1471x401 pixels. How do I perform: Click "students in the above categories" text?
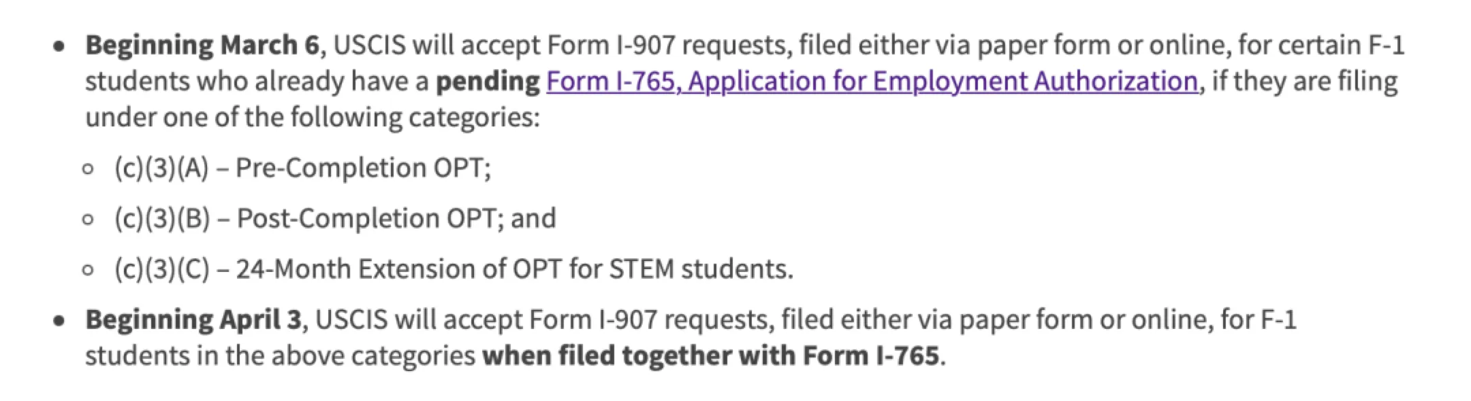[280, 355]
